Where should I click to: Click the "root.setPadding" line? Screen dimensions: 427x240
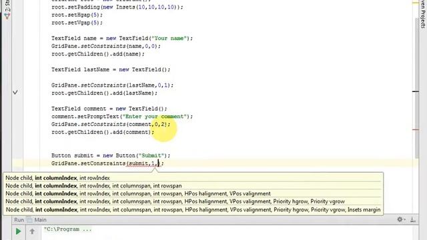click(x=117, y=7)
